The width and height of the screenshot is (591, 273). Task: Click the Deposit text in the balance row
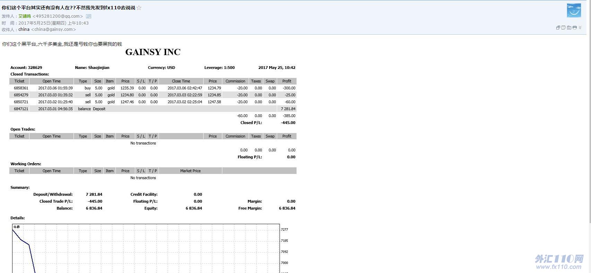pyautogui.click(x=99, y=109)
